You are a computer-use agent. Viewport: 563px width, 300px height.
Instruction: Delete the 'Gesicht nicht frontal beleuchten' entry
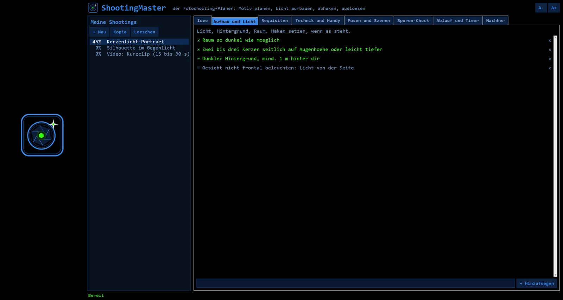click(550, 68)
